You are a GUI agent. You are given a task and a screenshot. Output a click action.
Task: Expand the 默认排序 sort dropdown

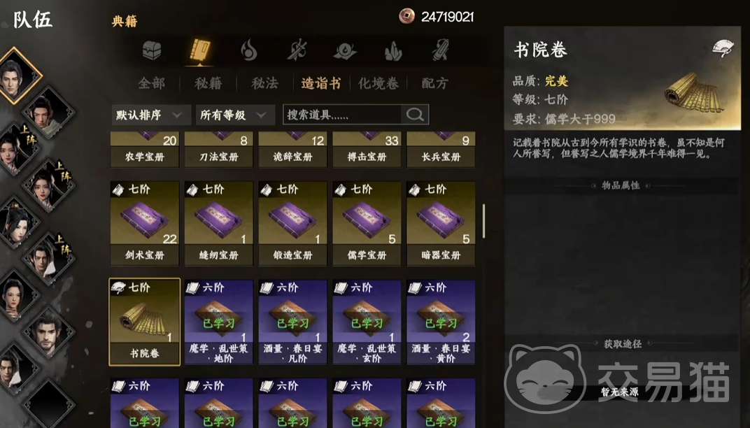click(x=150, y=115)
